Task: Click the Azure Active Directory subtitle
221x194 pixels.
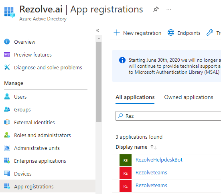Action: (43, 19)
